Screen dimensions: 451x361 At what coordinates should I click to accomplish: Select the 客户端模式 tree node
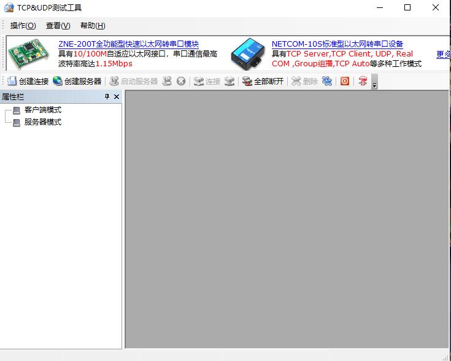(42, 110)
